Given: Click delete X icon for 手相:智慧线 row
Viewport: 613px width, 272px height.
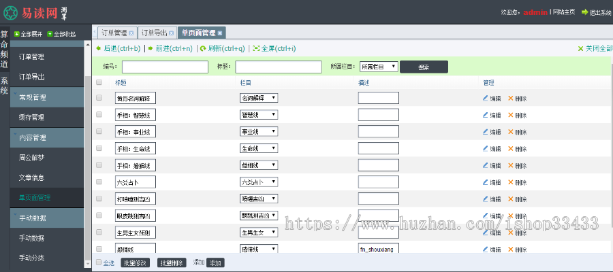Looking at the screenshot, I should [510, 115].
